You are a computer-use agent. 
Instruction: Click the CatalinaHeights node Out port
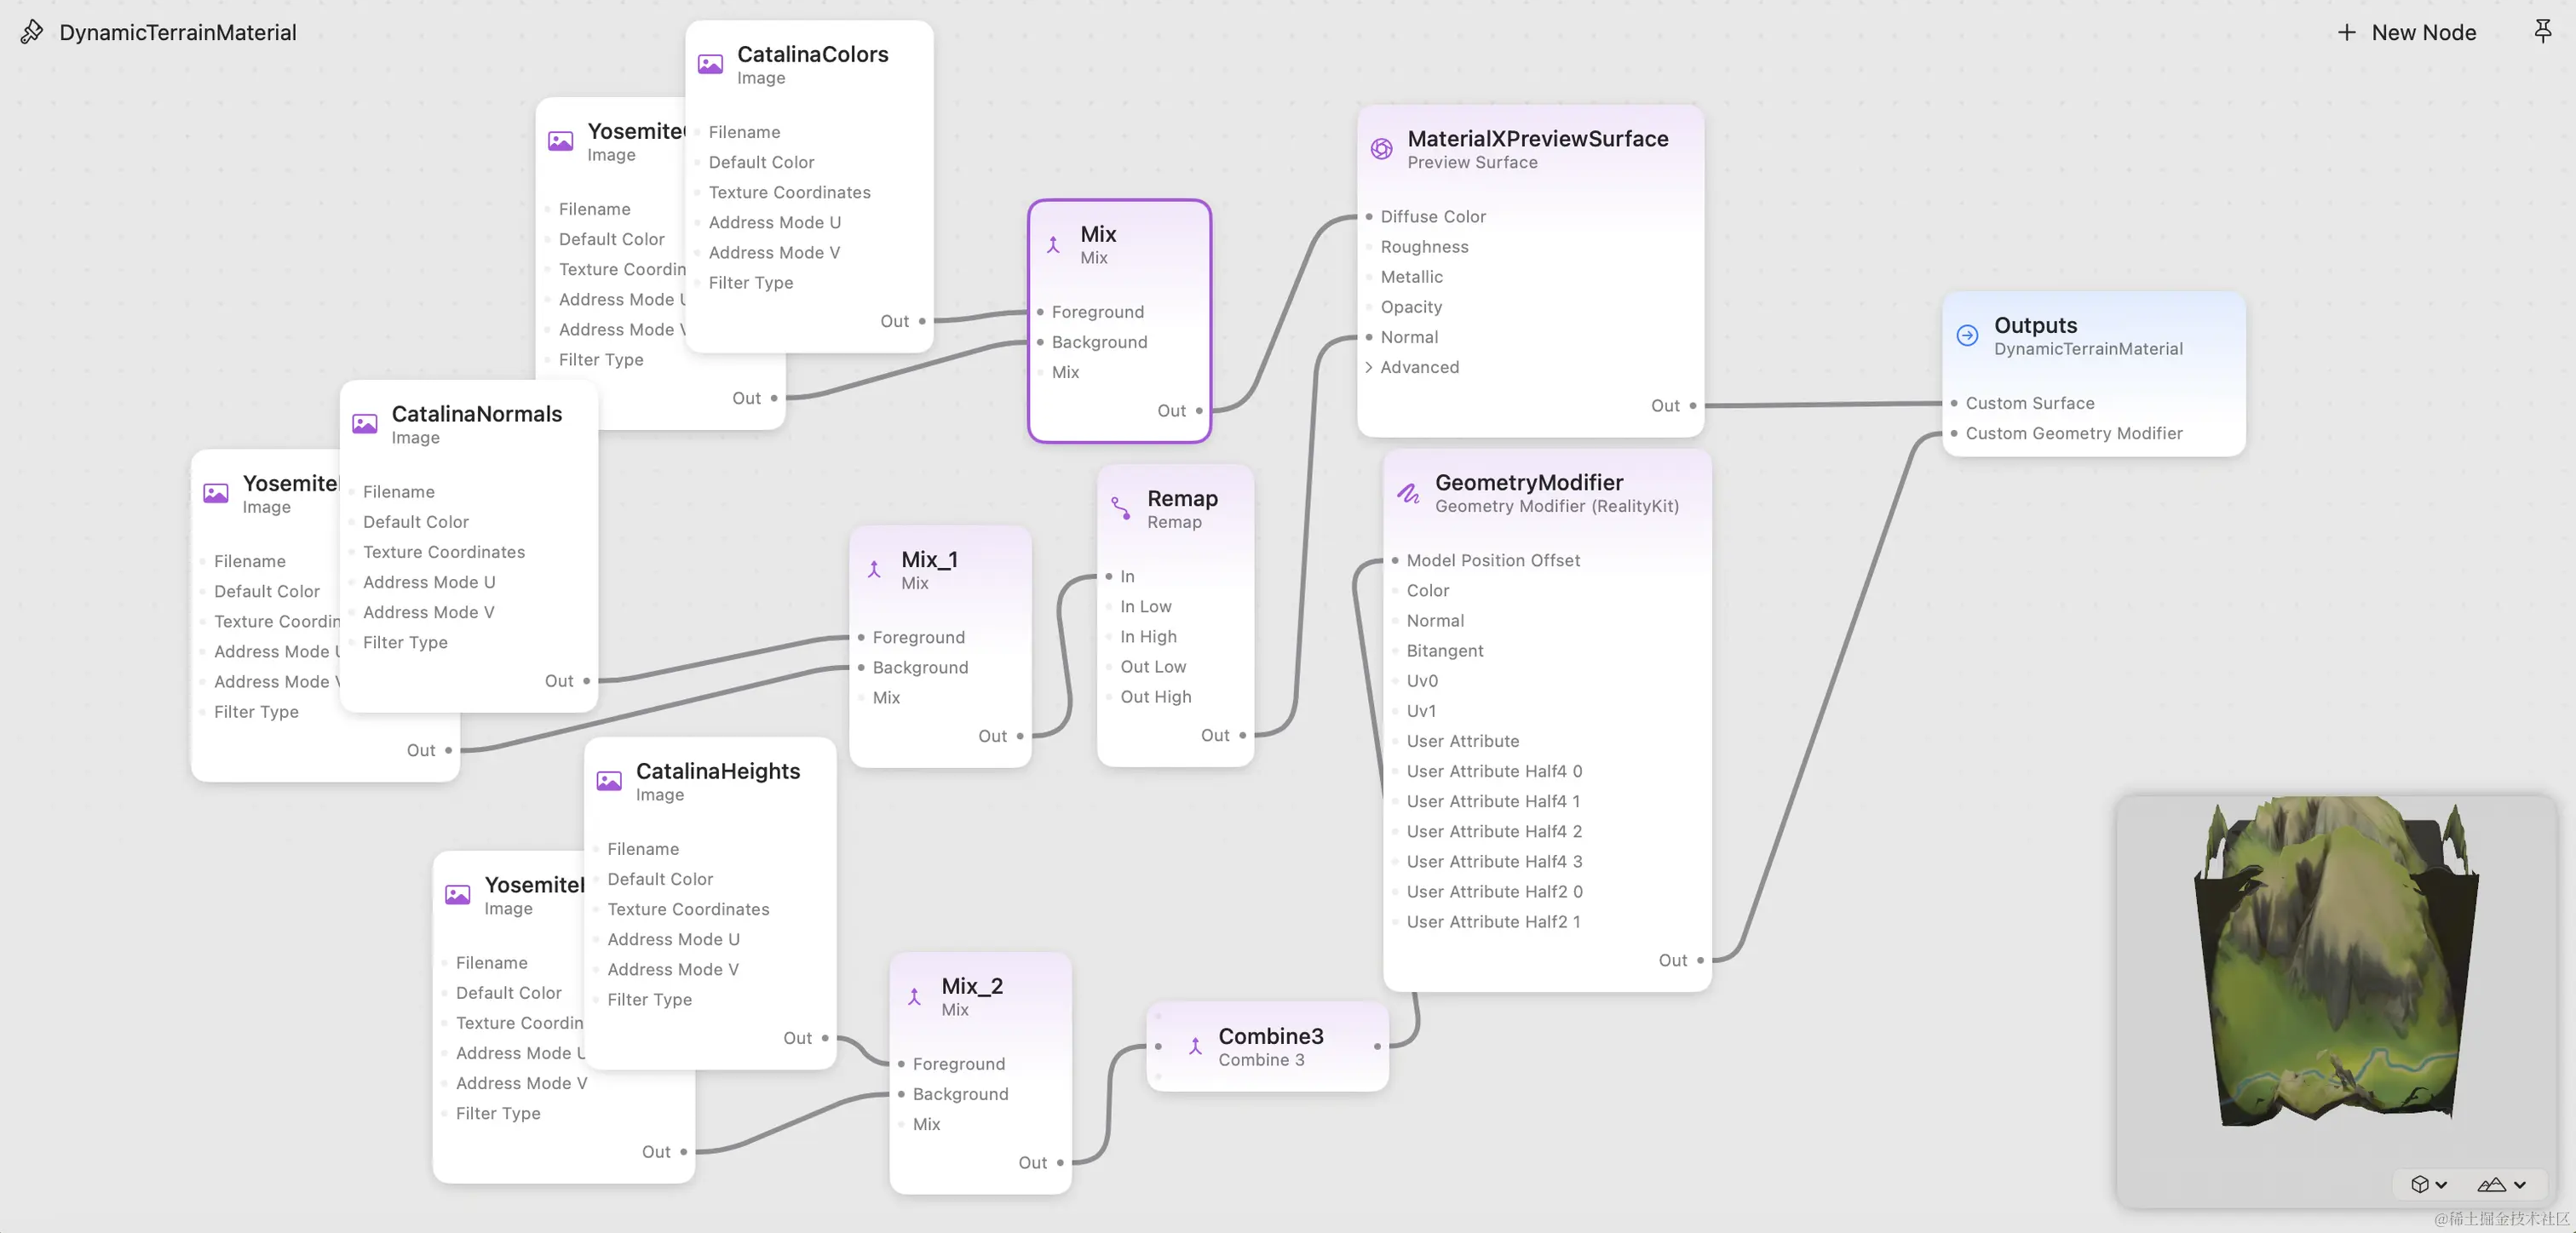click(825, 1038)
